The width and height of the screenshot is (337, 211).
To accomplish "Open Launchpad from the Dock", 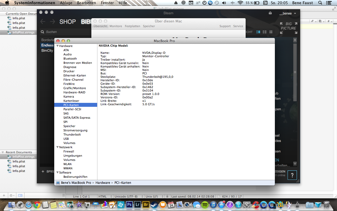I will click(20, 204).
